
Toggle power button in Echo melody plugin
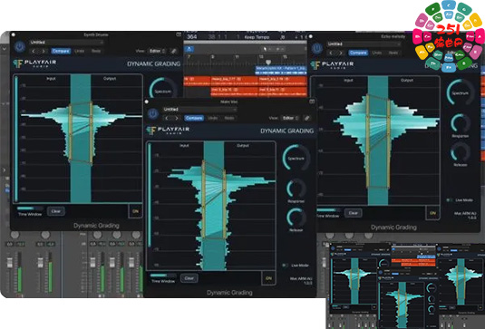pos(317,49)
